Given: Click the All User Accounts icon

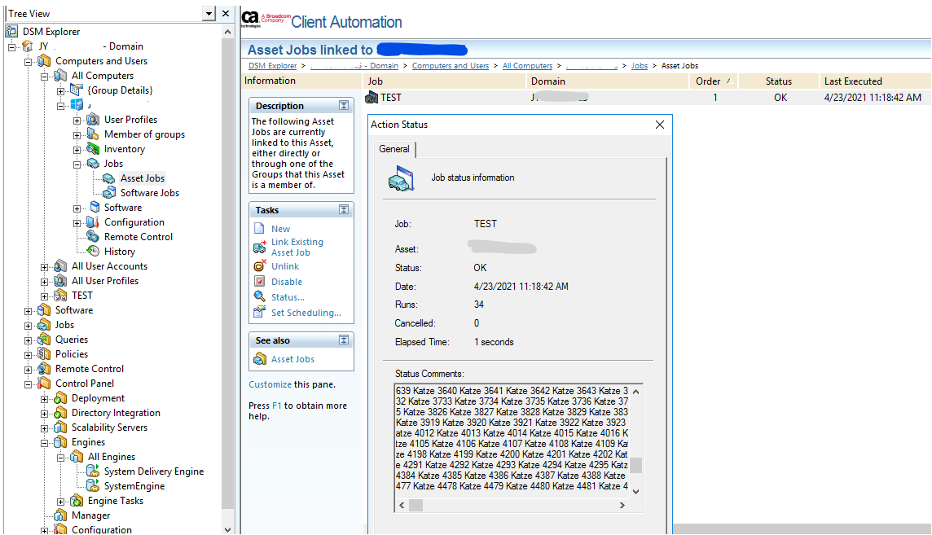Looking at the screenshot, I should [x=60, y=266].
